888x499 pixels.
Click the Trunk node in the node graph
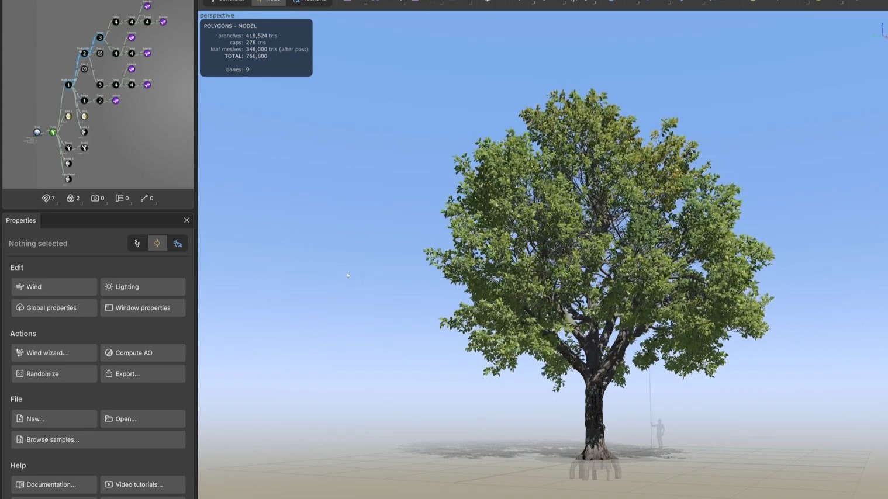pos(53,132)
